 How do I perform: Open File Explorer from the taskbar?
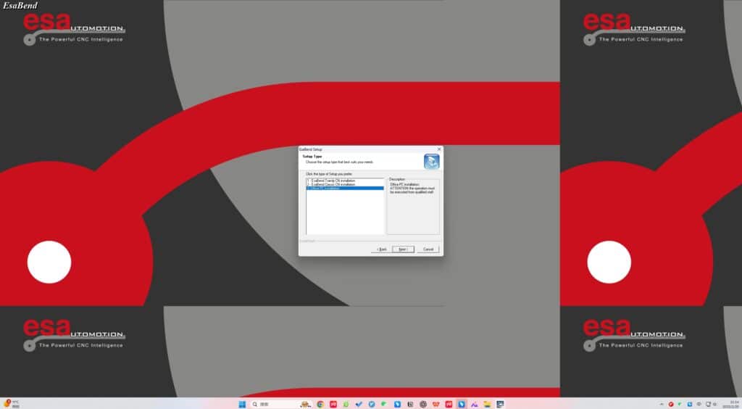coord(488,404)
